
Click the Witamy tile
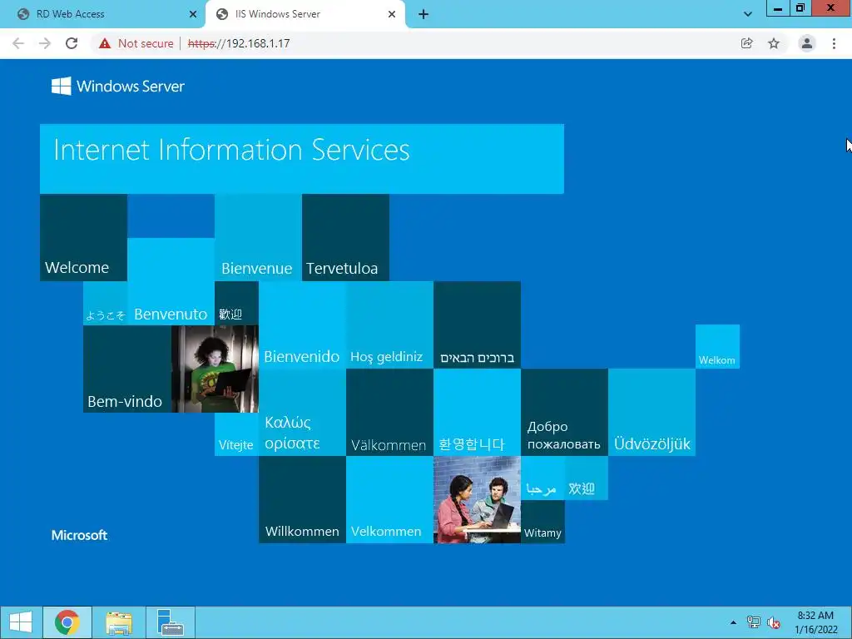(542, 522)
